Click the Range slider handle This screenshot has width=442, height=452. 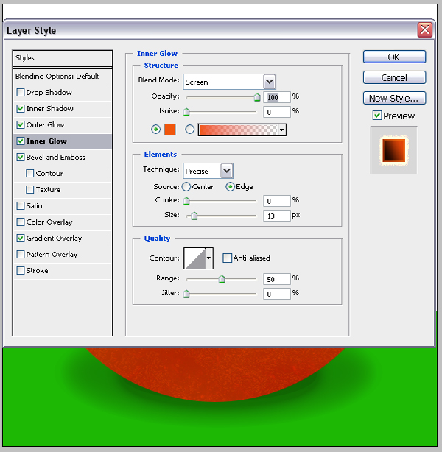pos(222,279)
